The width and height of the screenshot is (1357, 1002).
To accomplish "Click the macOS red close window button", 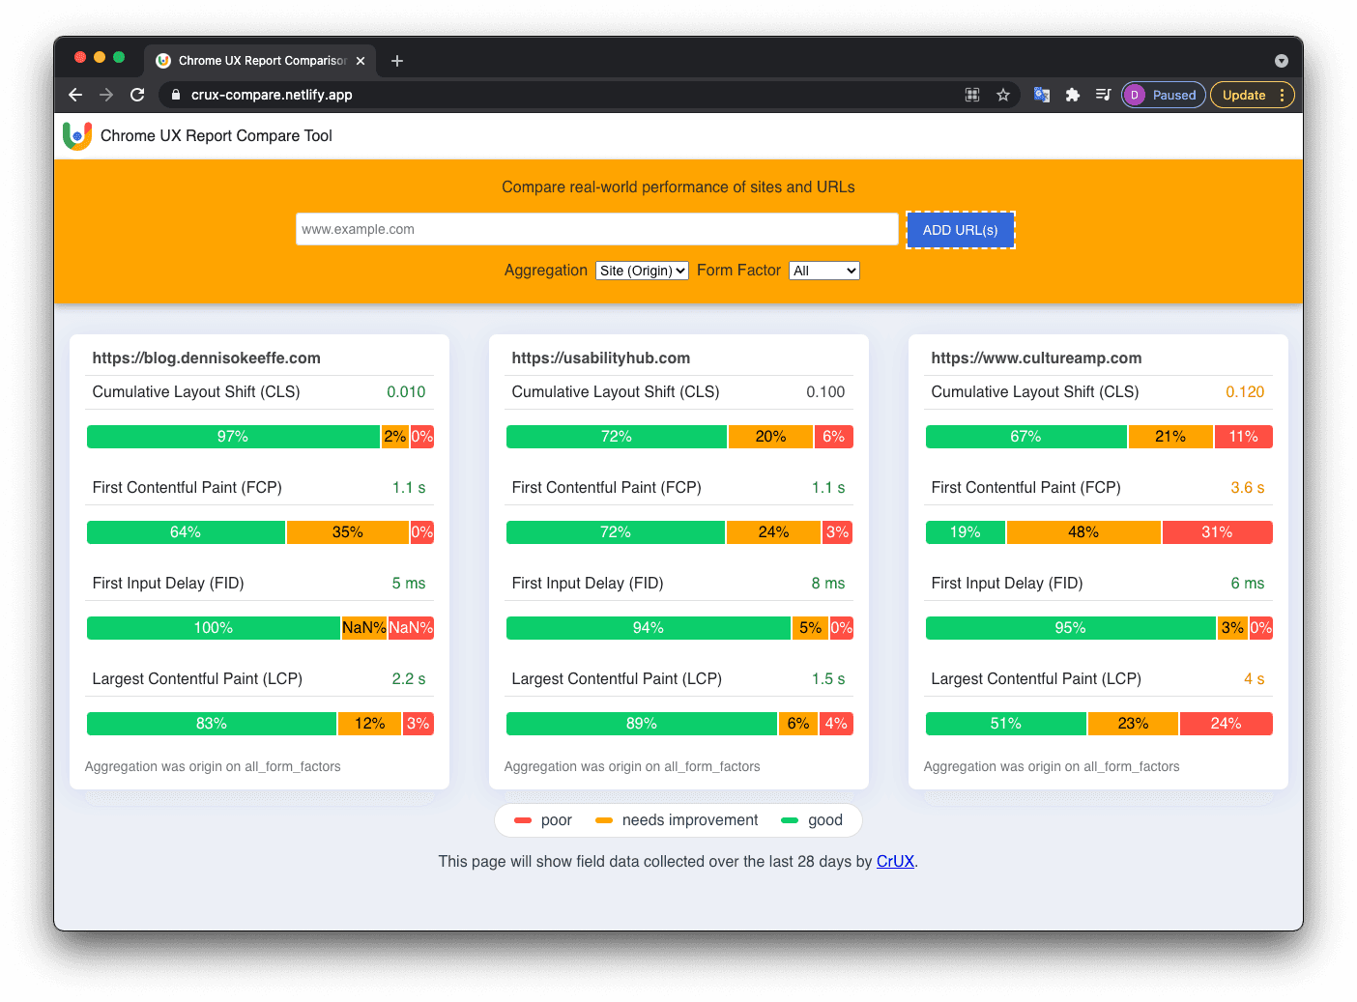I will click(x=80, y=57).
